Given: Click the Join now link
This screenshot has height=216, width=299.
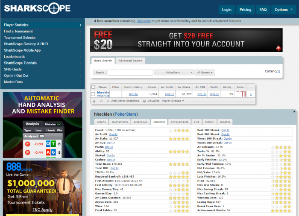Looking at the screenshot, I should [x=144, y=21].
